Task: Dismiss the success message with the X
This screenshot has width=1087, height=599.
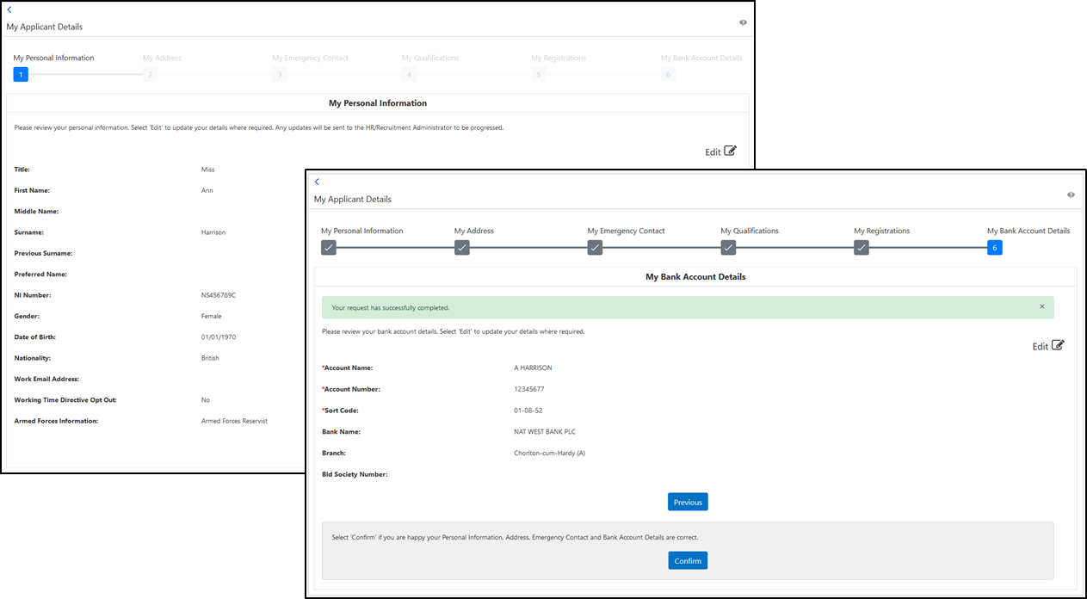Action: pyautogui.click(x=1041, y=306)
